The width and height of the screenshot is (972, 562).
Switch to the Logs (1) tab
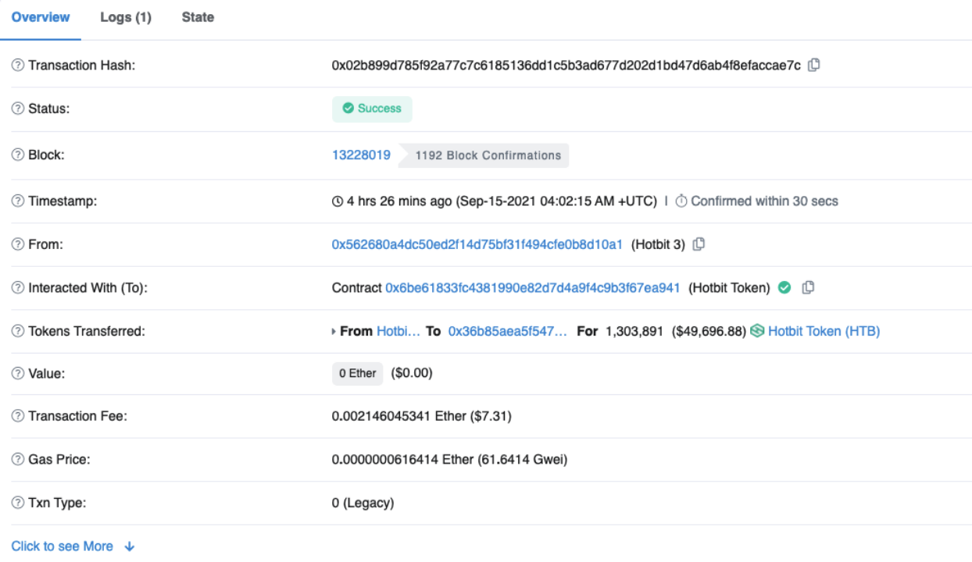126,17
